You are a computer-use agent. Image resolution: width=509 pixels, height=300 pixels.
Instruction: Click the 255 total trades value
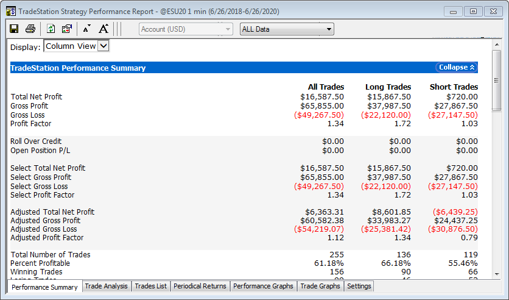coord(337,254)
